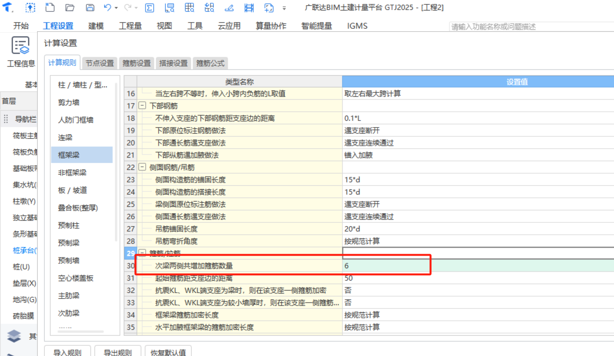Switch to the 箍筋设置 tab
Image resolution: width=614 pixels, height=356 pixels.
point(137,63)
